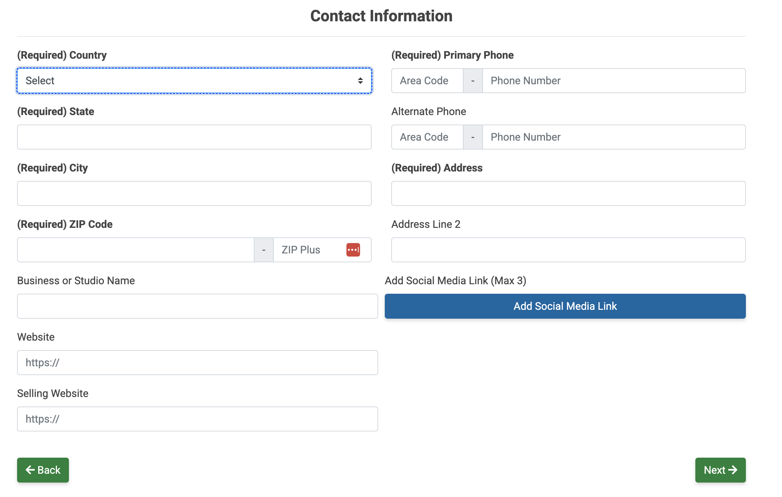Click the Primary Phone Number field
782x497 pixels.
(x=613, y=81)
